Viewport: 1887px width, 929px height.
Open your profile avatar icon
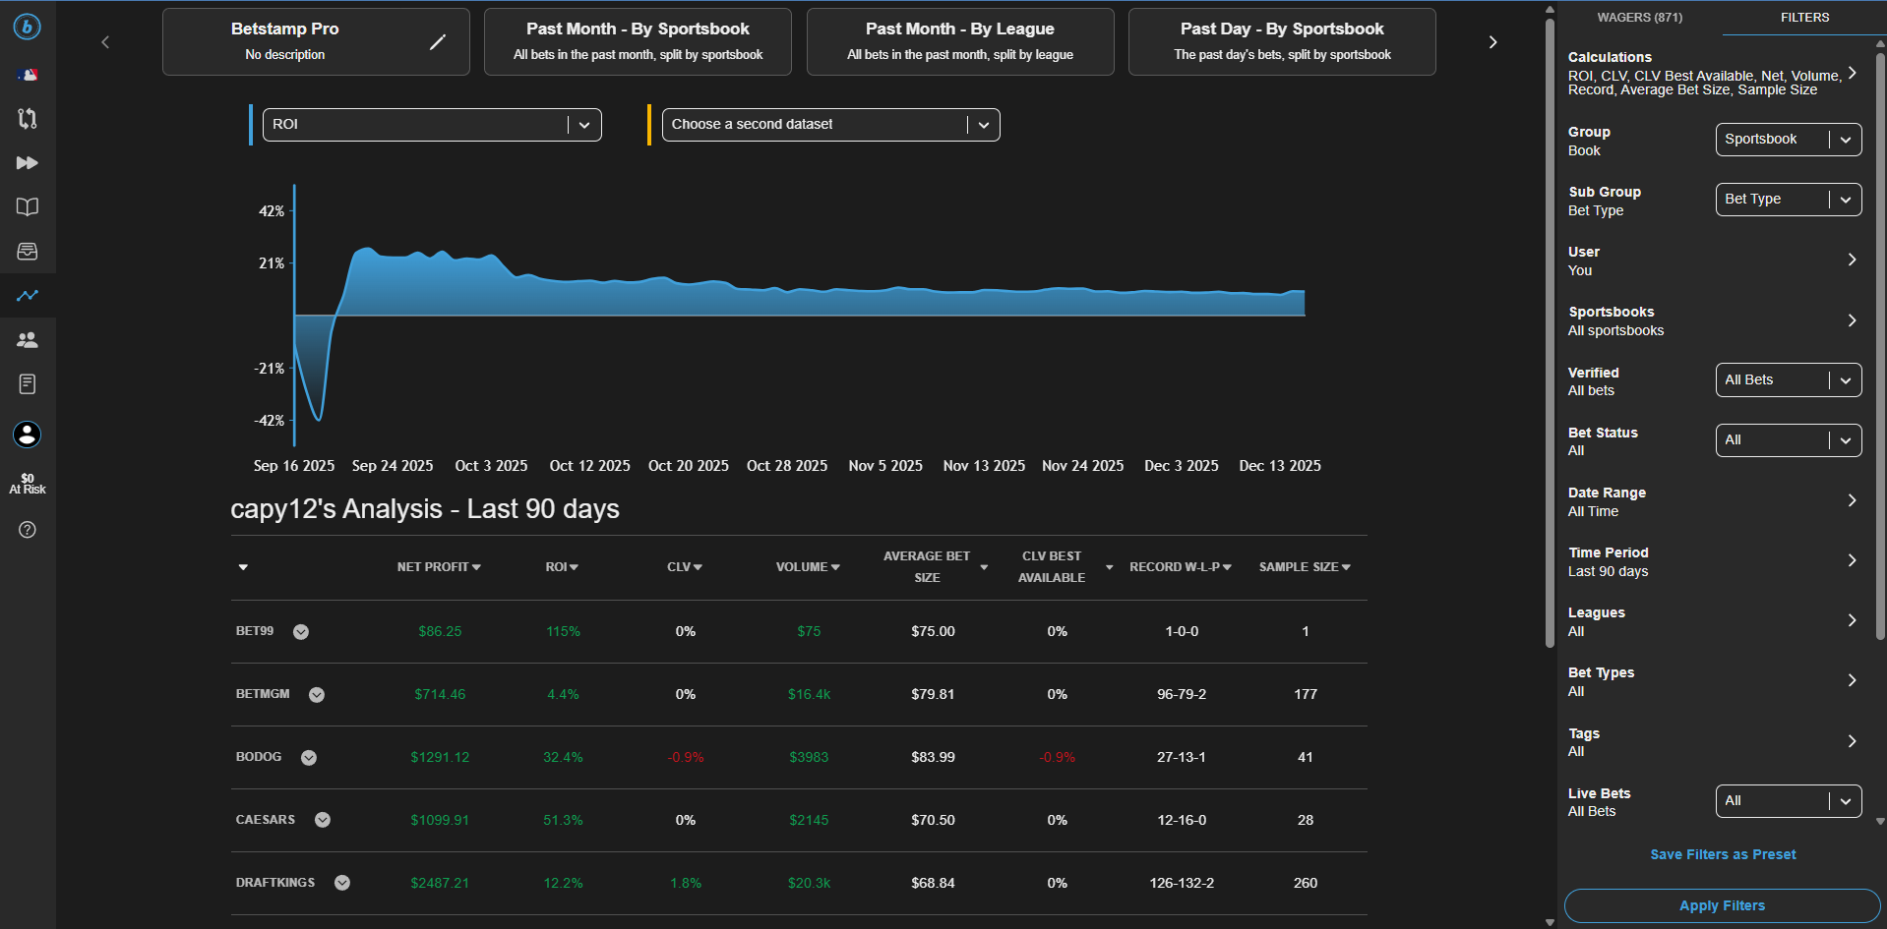(x=27, y=434)
